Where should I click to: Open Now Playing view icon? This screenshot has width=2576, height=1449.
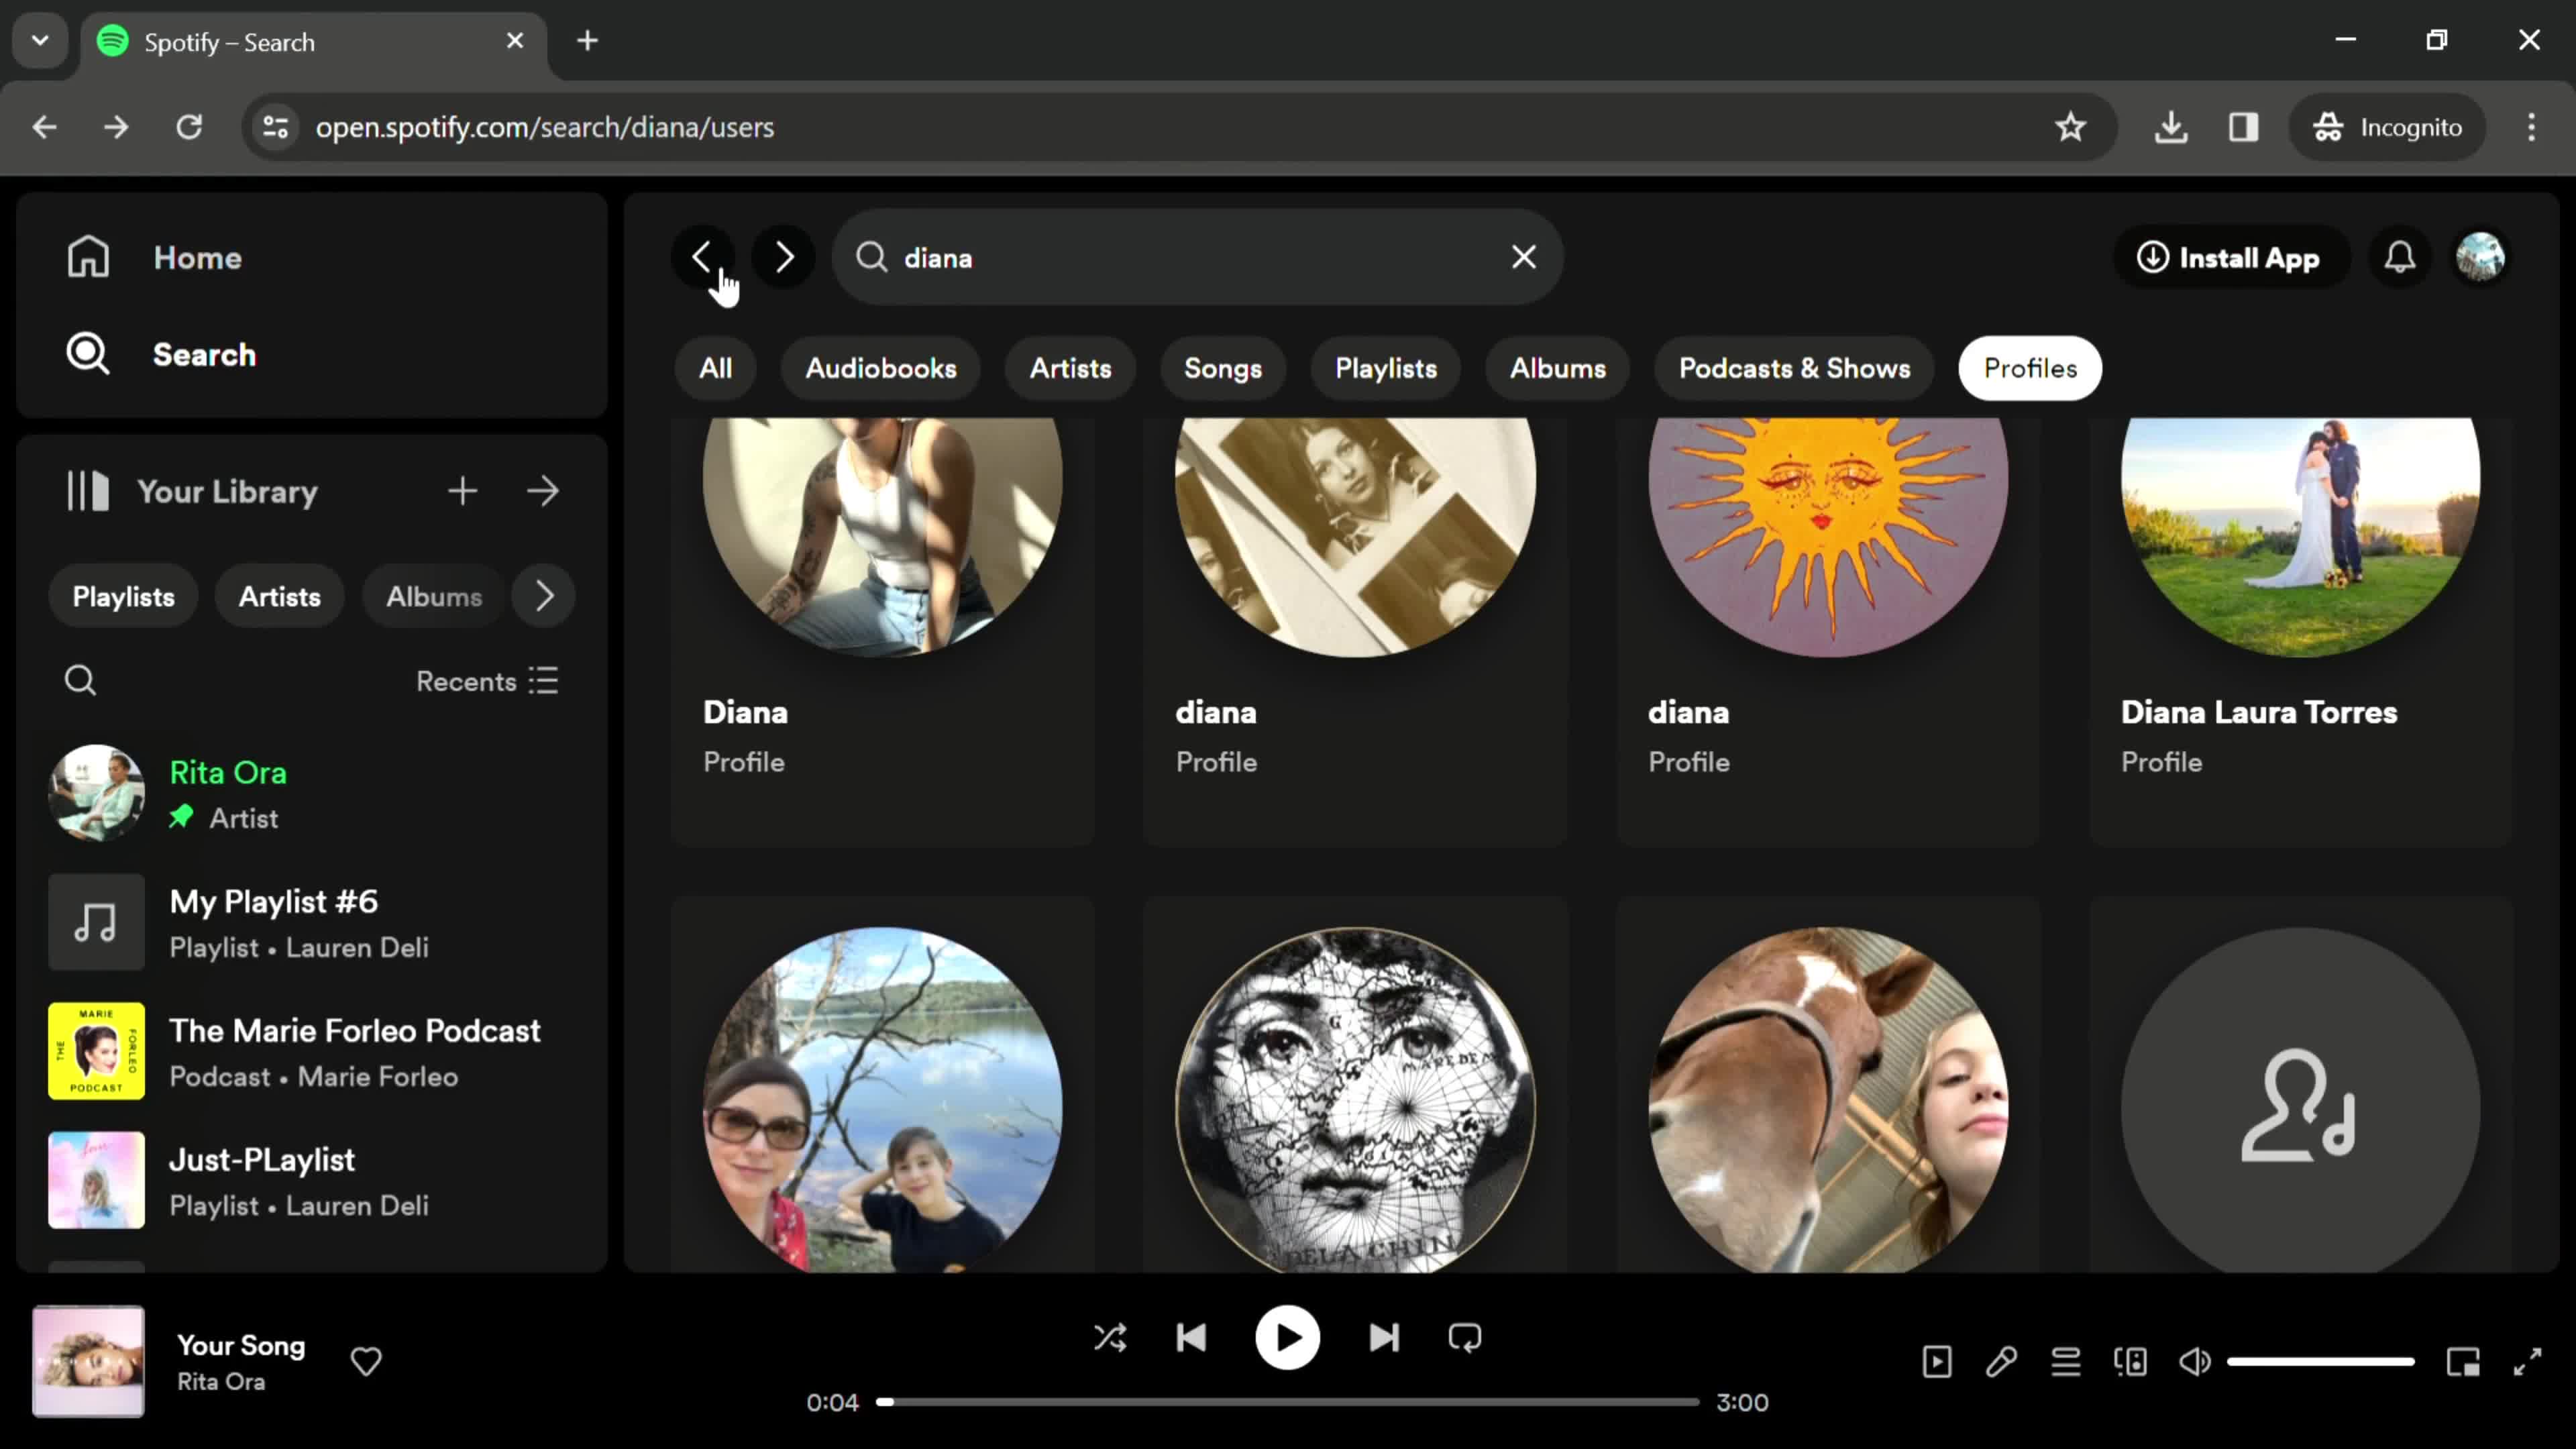tap(1937, 1361)
